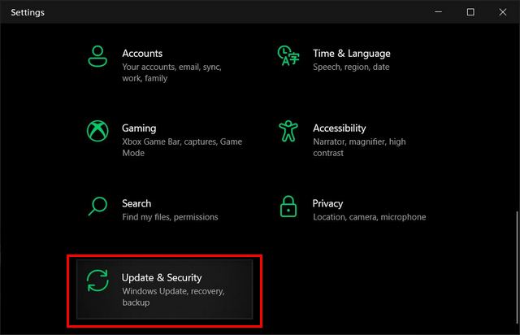Click "Your accounts, email, sync, work, family" text

[171, 72]
